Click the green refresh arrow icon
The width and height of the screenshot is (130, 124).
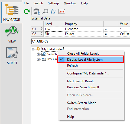[x=27, y=11]
